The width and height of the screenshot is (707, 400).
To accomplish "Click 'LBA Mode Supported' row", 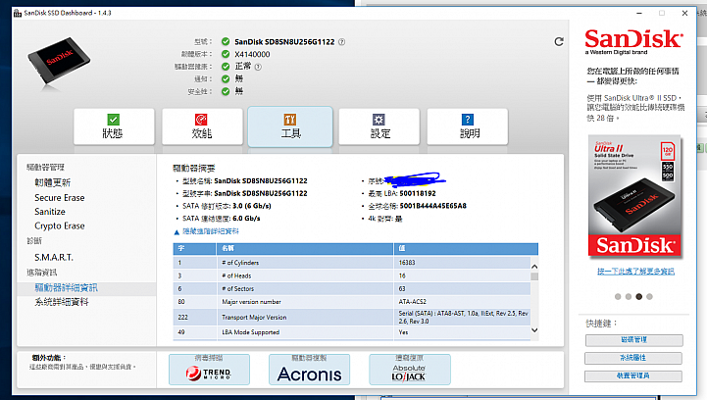I will tap(352, 332).
